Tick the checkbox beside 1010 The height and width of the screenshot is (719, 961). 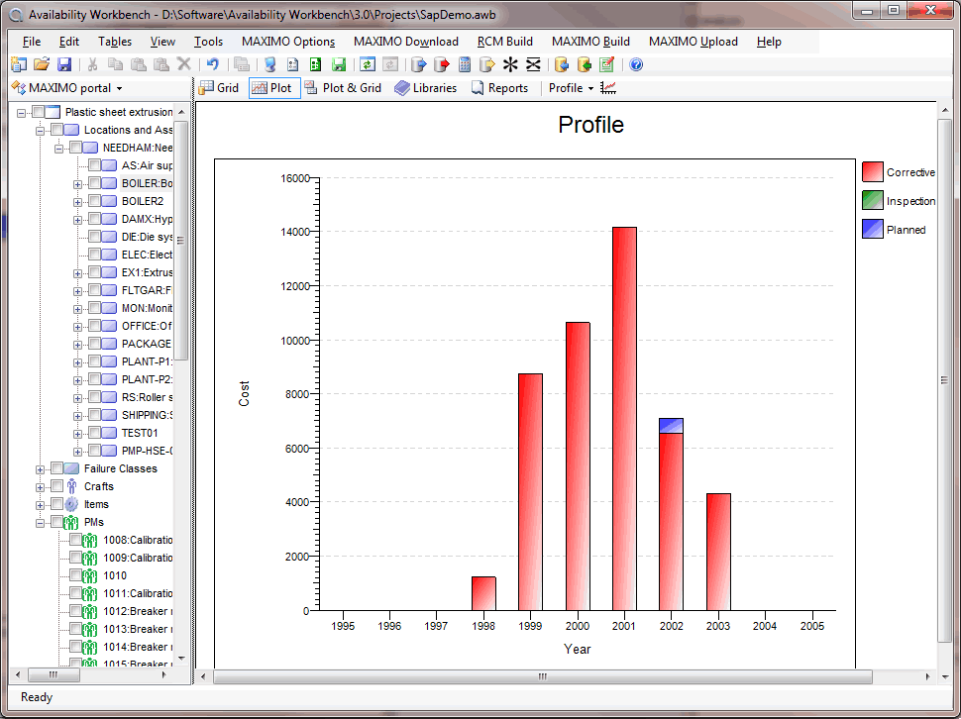77,575
